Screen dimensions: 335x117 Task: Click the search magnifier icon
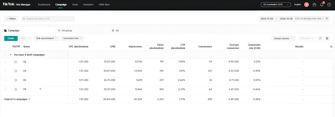(24, 19)
